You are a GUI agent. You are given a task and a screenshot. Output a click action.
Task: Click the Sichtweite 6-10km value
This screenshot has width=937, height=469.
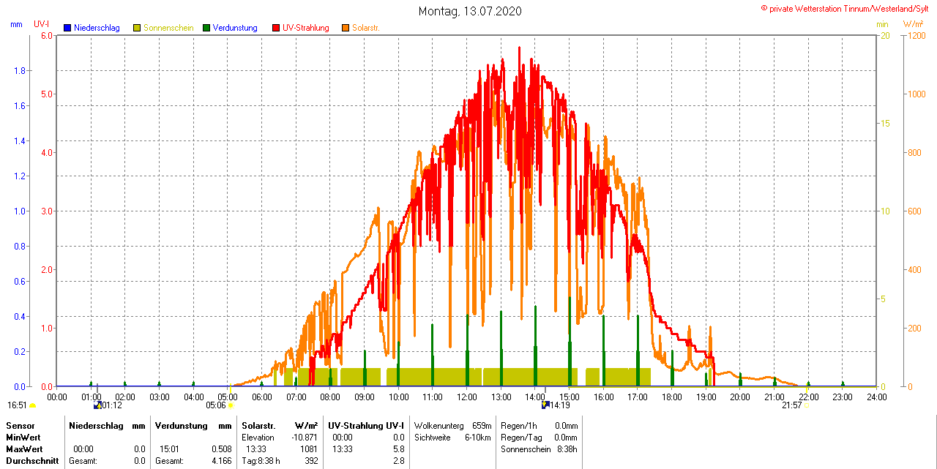[x=479, y=438]
